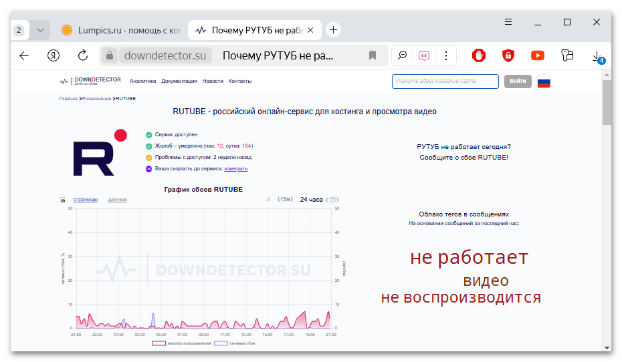Image resolution: width=622 pixels, height=362 pixels.
Task: Open the Контакты menu item
Action: pyautogui.click(x=240, y=81)
